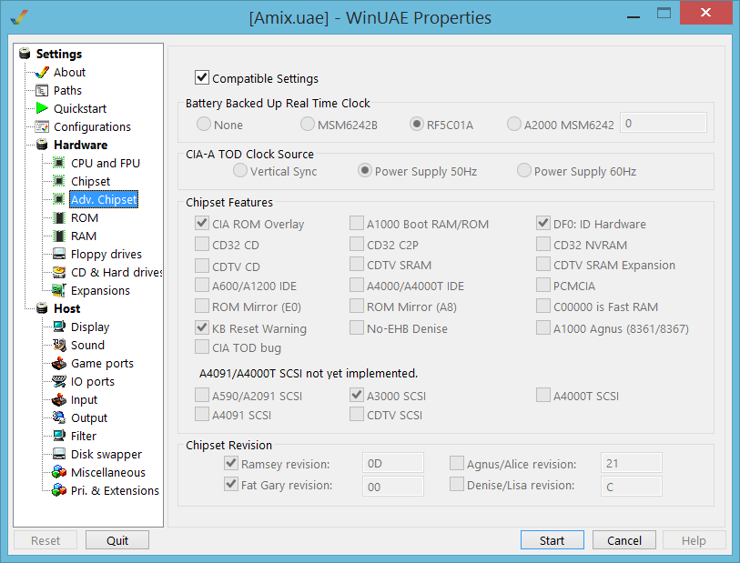Click the Agnus/Alice revision value field
This screenshot has width=740, height=563.
tap(632, 463)
